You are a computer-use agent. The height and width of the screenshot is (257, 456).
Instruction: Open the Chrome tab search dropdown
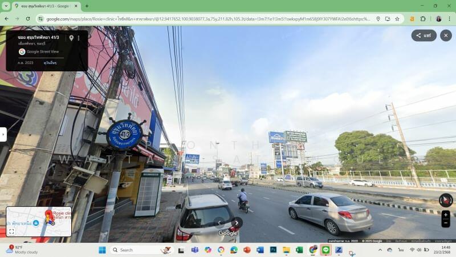(x=6, y=6)
